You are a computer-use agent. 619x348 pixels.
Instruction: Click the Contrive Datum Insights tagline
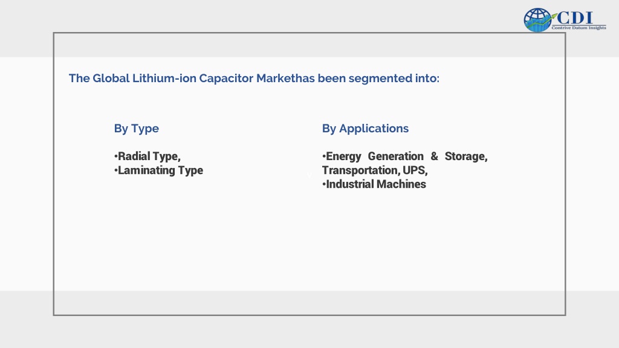[x=578, y=28]
